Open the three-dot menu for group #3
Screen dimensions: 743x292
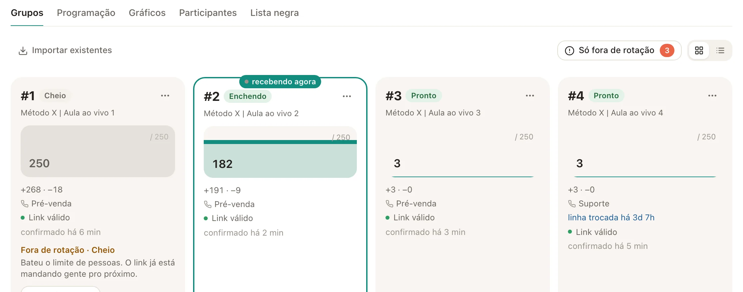pos(530,96)
